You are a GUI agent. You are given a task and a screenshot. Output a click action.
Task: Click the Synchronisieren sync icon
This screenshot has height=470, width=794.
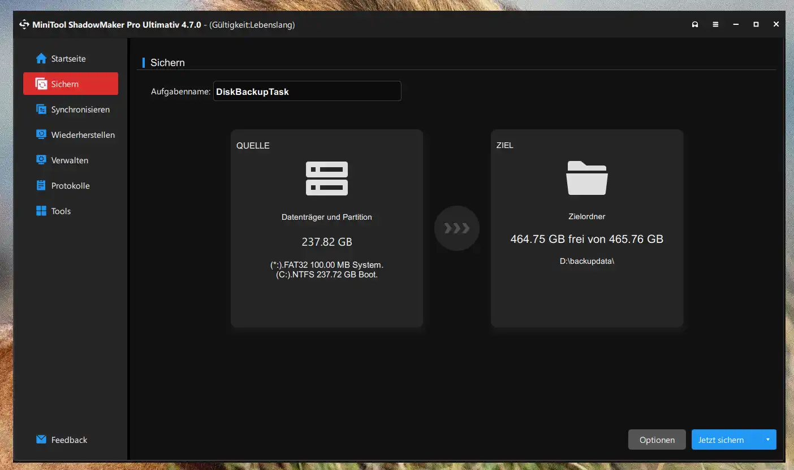tap(41, 110)
